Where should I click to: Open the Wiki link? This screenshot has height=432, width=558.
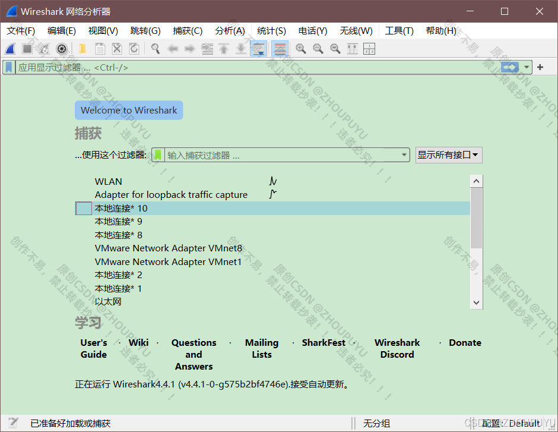138,343
